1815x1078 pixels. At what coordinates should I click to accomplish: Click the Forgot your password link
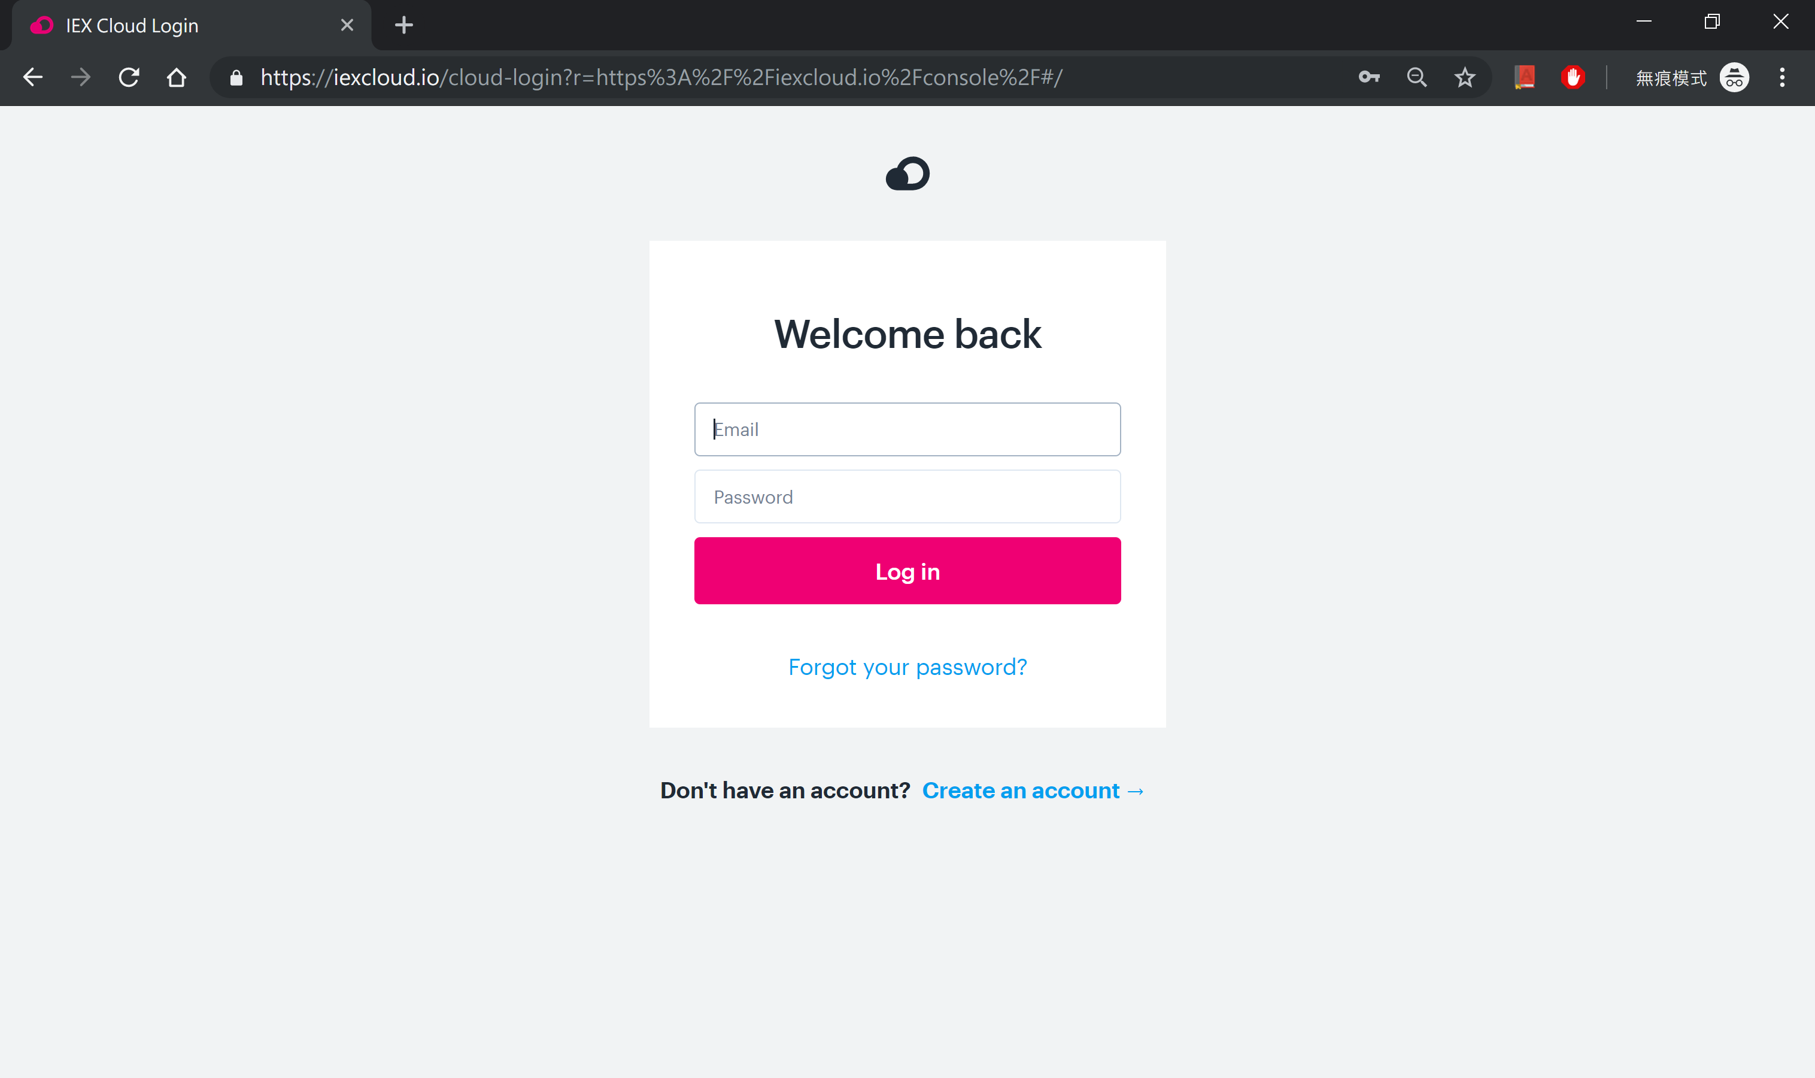pos(907,666)
